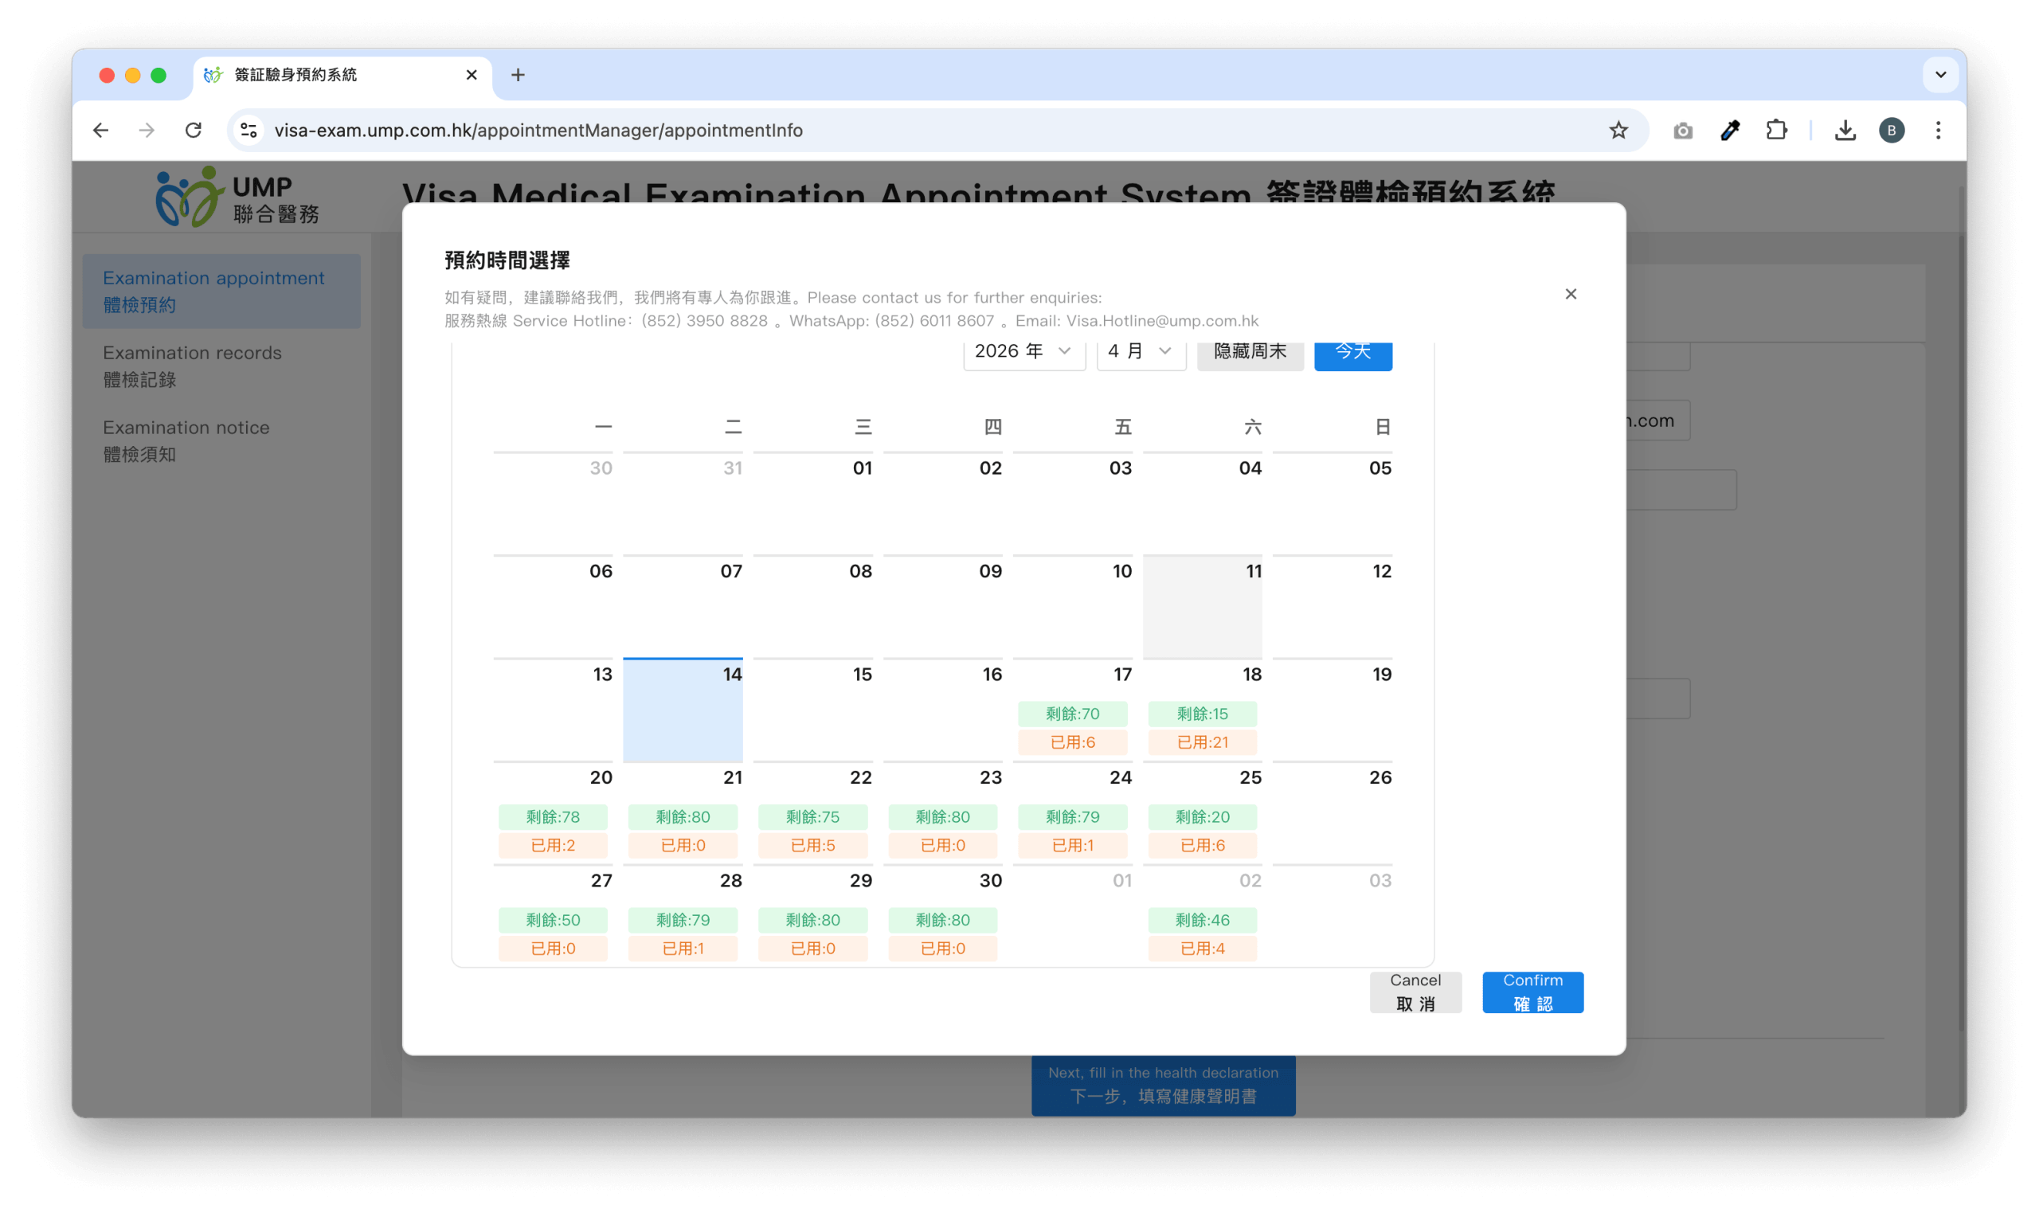Image resolution: width=2039 pixels, height=1213 pixels.
Task: Click the Cancel 取消 button
Action: 1415,992
